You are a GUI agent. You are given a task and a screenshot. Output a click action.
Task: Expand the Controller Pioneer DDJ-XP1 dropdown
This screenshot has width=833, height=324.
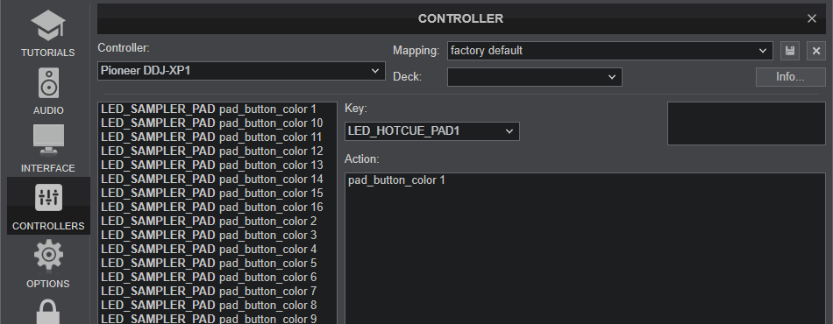tap(241, 71)
